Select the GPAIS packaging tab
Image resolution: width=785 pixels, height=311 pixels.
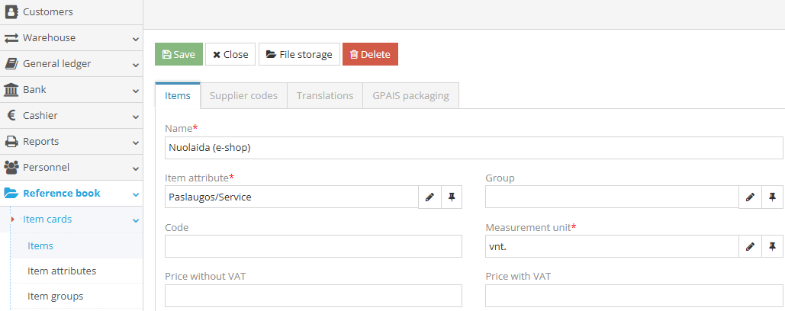point(410,96)
